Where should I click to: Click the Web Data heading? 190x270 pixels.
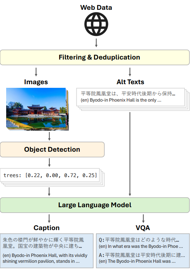coord(96,8)
